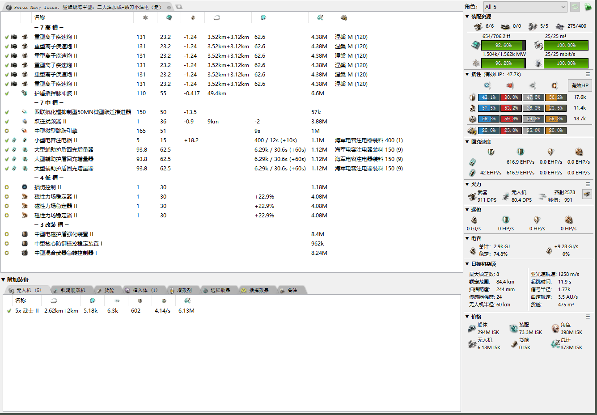597x415 pixels.
Task: Click the weapon DPS mode toggle icon
Action: point(587,194)
